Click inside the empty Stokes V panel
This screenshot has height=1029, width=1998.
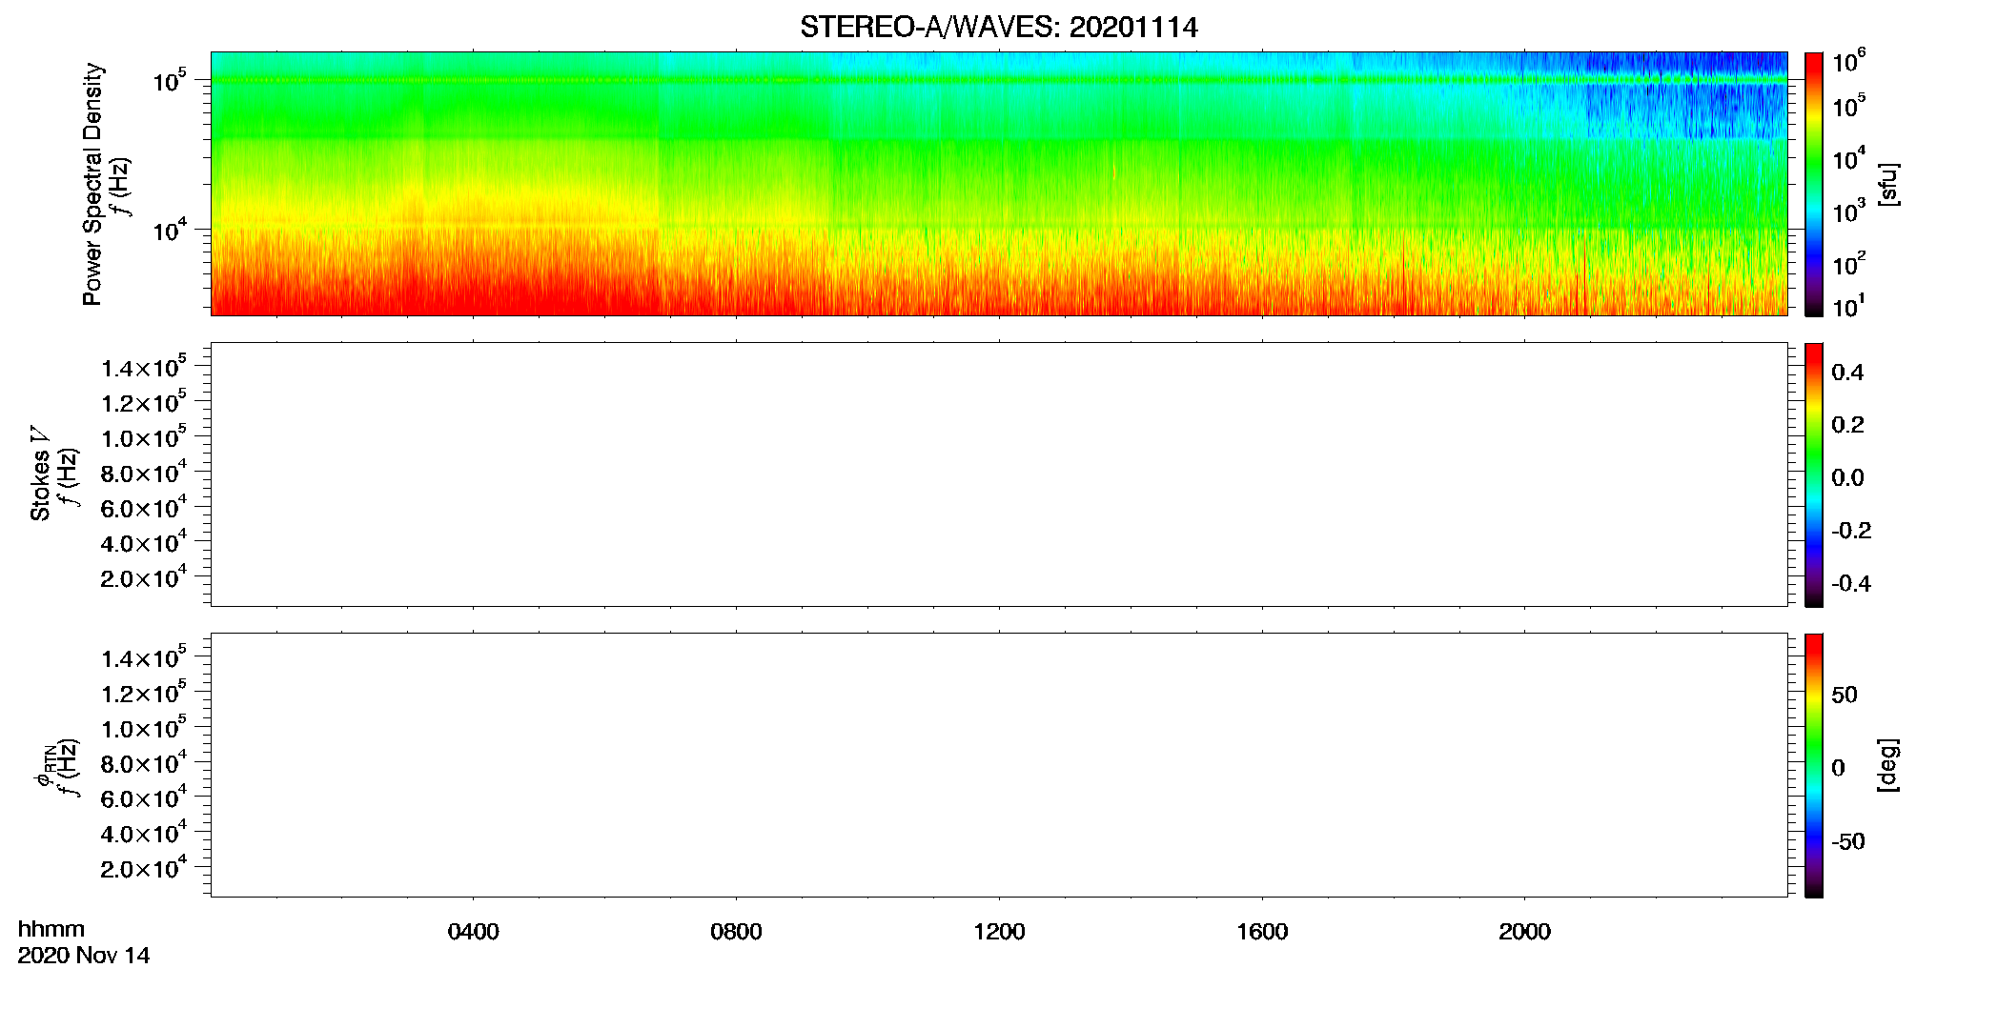tap(999, 474)
